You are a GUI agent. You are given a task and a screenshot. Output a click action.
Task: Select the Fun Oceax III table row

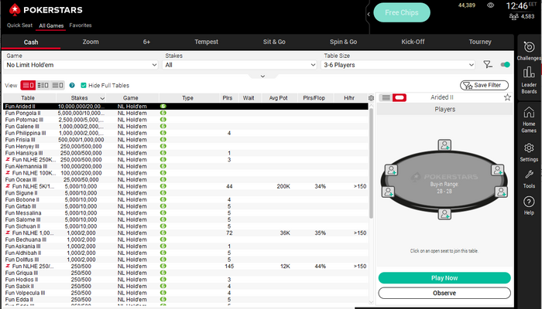coord(186,180)
